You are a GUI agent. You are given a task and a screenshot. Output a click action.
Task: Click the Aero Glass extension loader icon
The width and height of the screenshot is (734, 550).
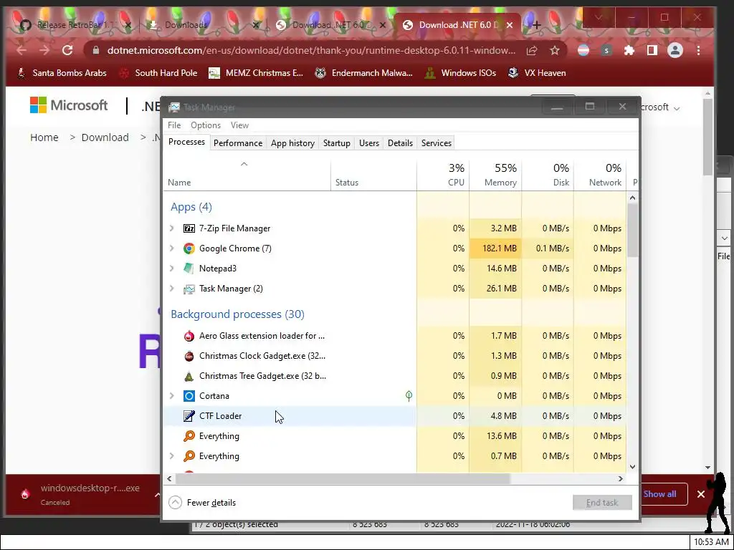[189, 336]
